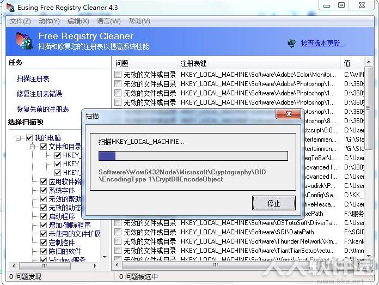Check the TiantTianSetup row checkbox
Viewport: 379px width, 285px height.
coord(118,251)
